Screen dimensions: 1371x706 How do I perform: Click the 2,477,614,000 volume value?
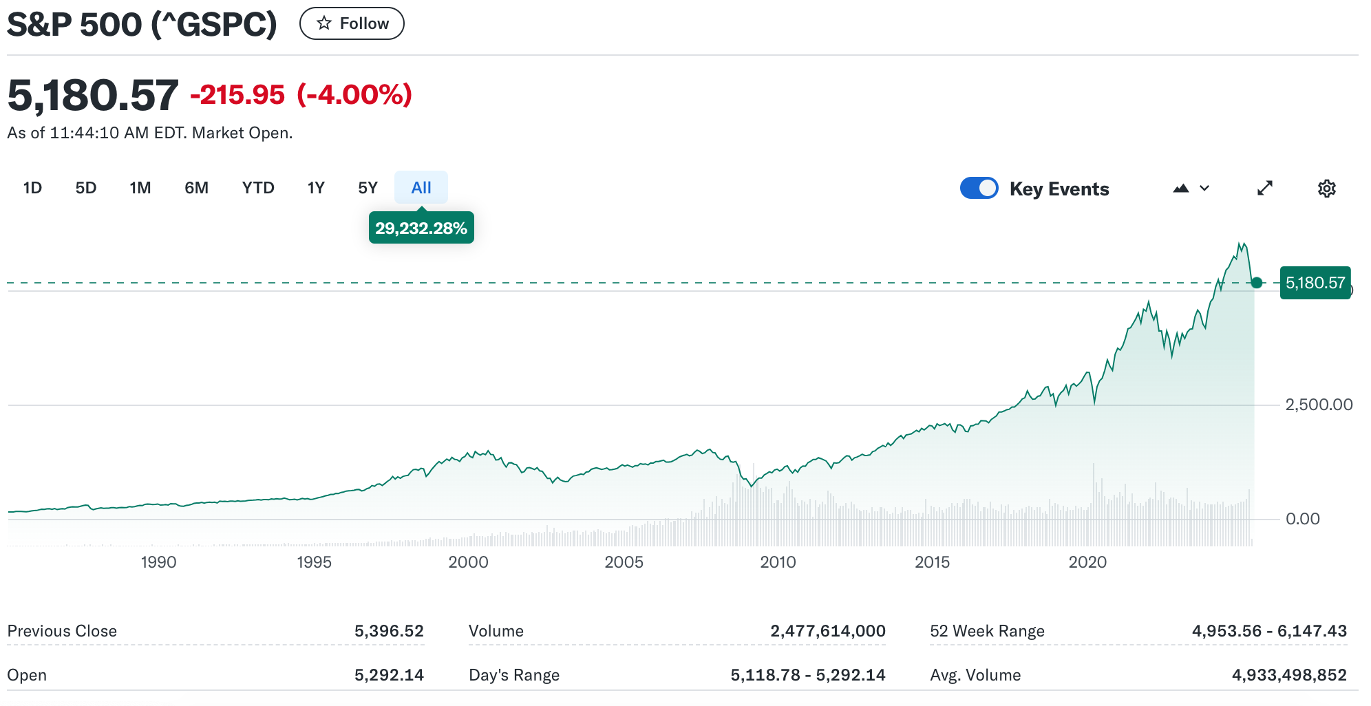coord(827,631)
